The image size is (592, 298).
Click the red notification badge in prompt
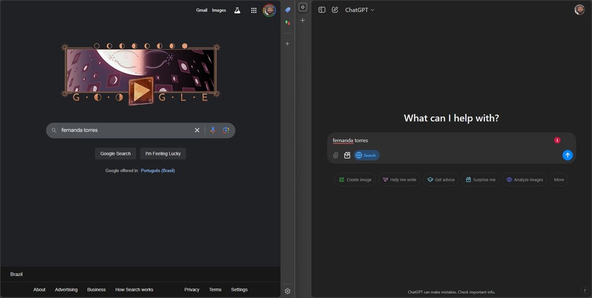point(557,140)
